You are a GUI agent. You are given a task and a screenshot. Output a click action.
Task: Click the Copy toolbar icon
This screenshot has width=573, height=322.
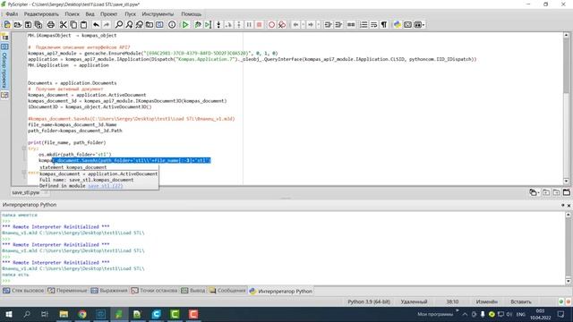[73, 24]
